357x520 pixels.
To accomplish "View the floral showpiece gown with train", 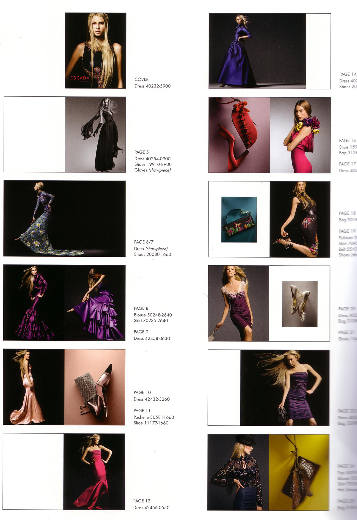I will point(64,219).
